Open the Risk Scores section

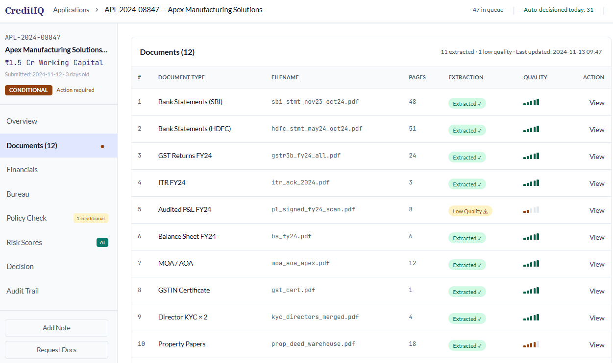click(59, 243)
